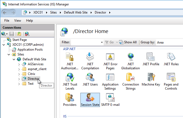Viewport: 183px width, 118px height.
Task: Open the SMTP E-mail feature
Action: point(110,100)
